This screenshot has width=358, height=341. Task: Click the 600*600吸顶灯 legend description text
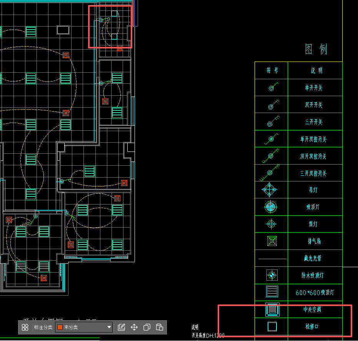[315, 293]
